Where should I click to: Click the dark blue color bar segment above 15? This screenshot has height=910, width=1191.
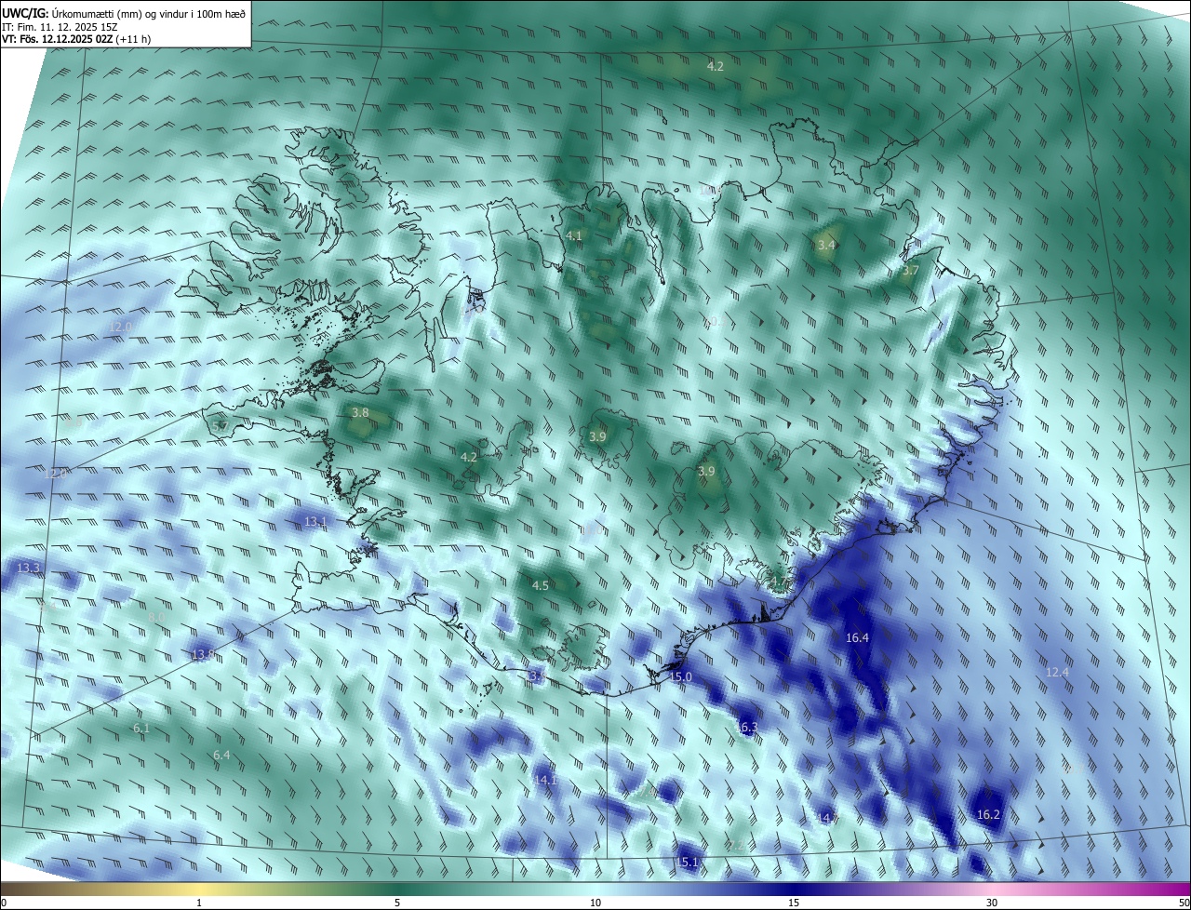point(794,889)
